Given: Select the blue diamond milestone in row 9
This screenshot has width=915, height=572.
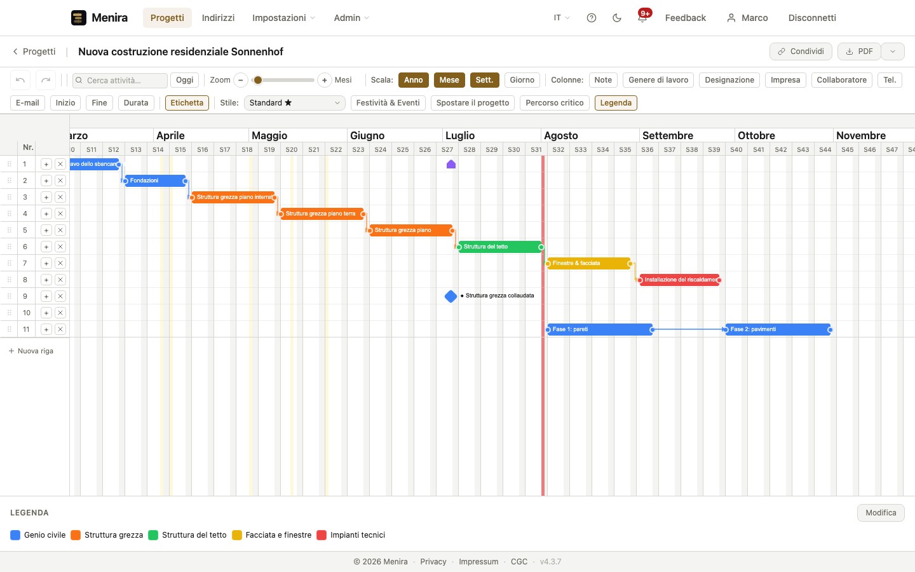Looking at the screenshot, I should [451, 296].
